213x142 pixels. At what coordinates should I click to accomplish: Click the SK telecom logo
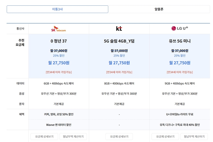(59, 29)
